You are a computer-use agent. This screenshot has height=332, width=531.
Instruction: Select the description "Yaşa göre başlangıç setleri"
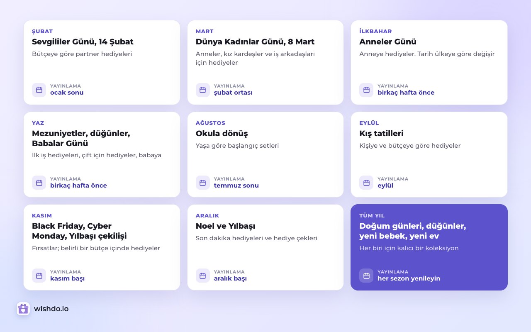(x=237, y=146)
